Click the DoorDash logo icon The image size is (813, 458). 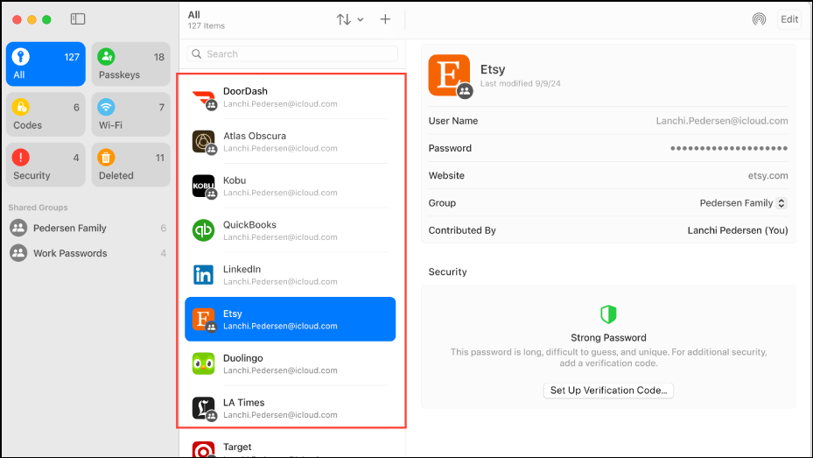click(203, 99)
